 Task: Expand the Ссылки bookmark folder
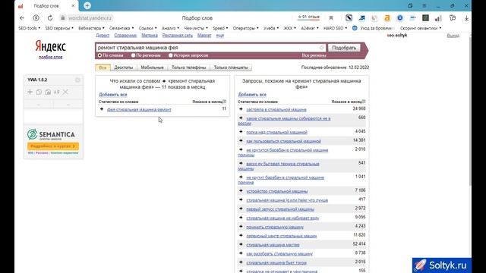pyautogui.click(x=147, y=28)
